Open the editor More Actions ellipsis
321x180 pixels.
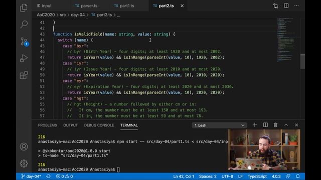click(296, 5)
